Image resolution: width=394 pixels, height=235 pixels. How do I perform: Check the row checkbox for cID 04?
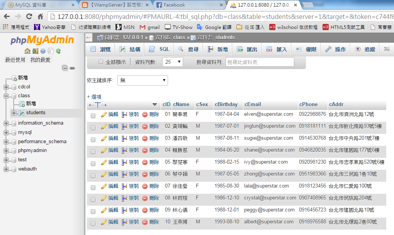[x=93, y=152]
